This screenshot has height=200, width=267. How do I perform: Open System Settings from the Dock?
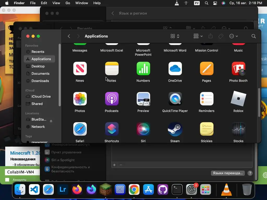click(x=191, y=190)
